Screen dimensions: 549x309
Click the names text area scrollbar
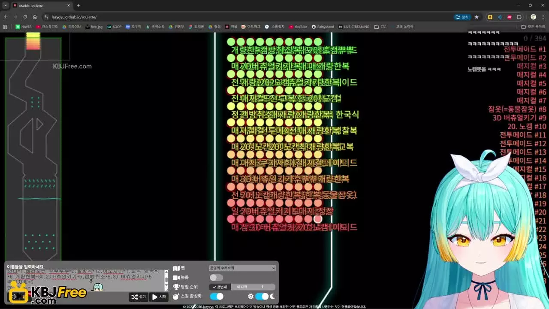pos(166,280)
